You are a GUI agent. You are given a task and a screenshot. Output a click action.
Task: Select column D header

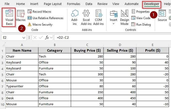point(120,45)
